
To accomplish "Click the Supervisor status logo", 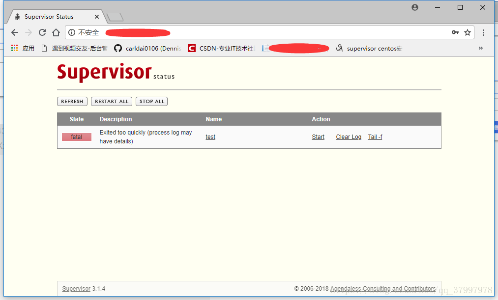I will tap(116, 72).
